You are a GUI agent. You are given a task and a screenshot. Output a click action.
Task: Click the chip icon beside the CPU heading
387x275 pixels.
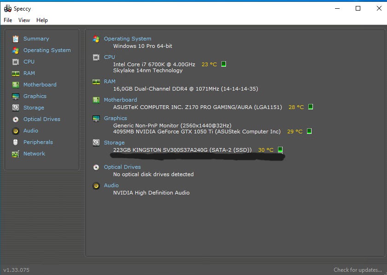coord(96,57)
